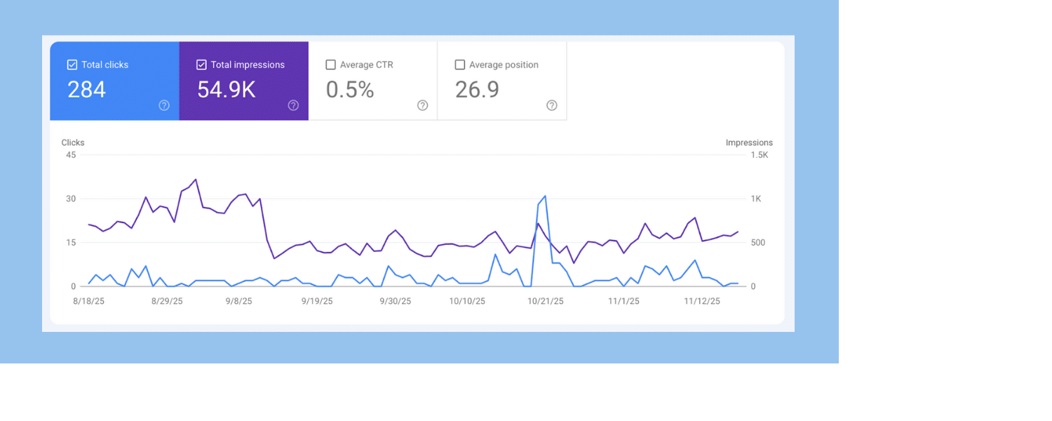The image size is (1052, 421).
Task: Select the 54.9K impressions value
Action: pyautogui.click(x=226, y=90)
